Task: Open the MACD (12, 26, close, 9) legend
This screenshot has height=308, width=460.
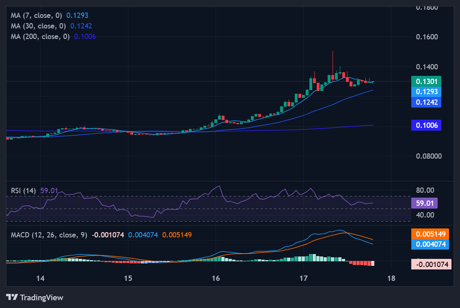Action: click(x=49, y=235)
